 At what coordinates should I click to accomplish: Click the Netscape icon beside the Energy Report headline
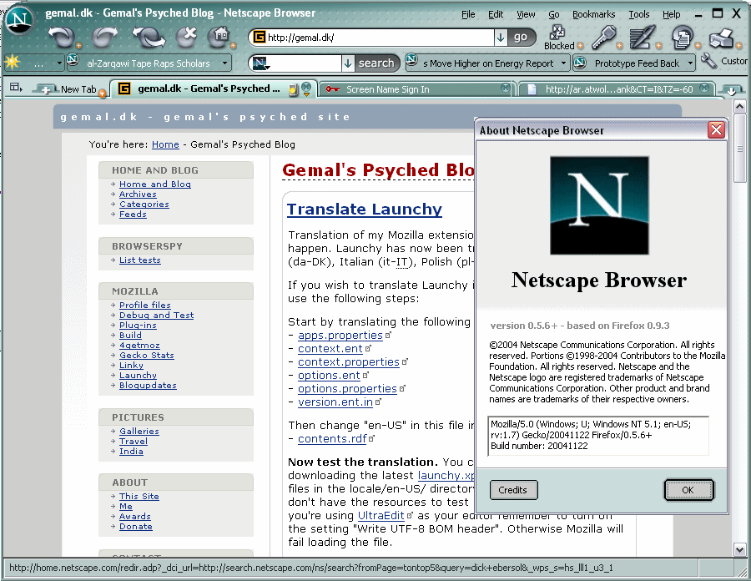(411, 59)
